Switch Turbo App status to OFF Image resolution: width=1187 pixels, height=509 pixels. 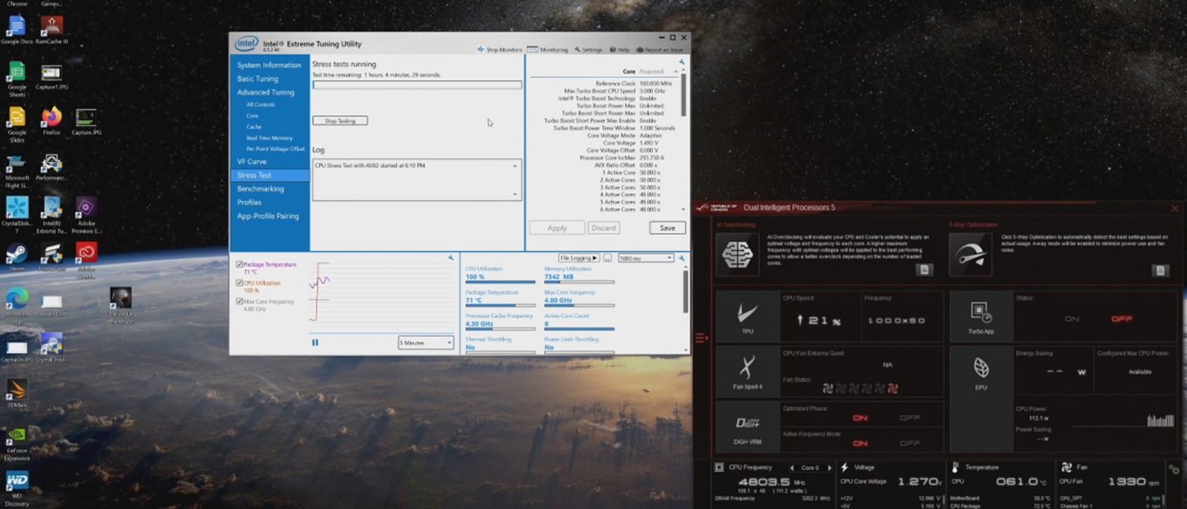click(1122, 319)
